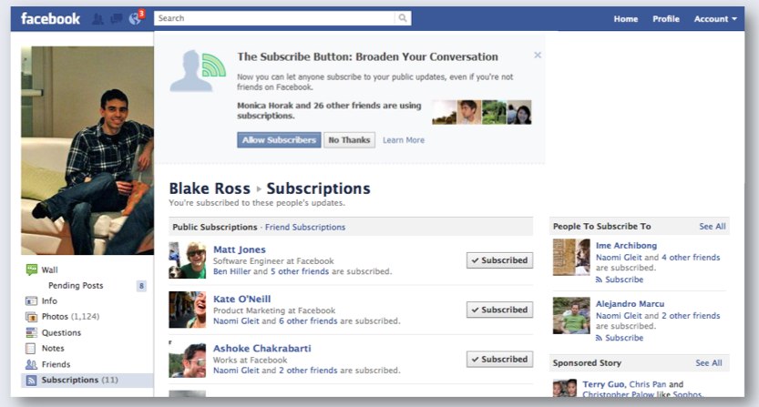Open Ashoke Chakrabarti profile name link
The height and width of the screenshot is (407, 759).
[262, 349]
